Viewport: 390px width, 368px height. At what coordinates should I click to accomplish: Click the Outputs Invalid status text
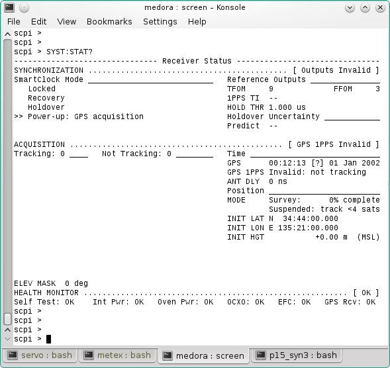point(336,70)
